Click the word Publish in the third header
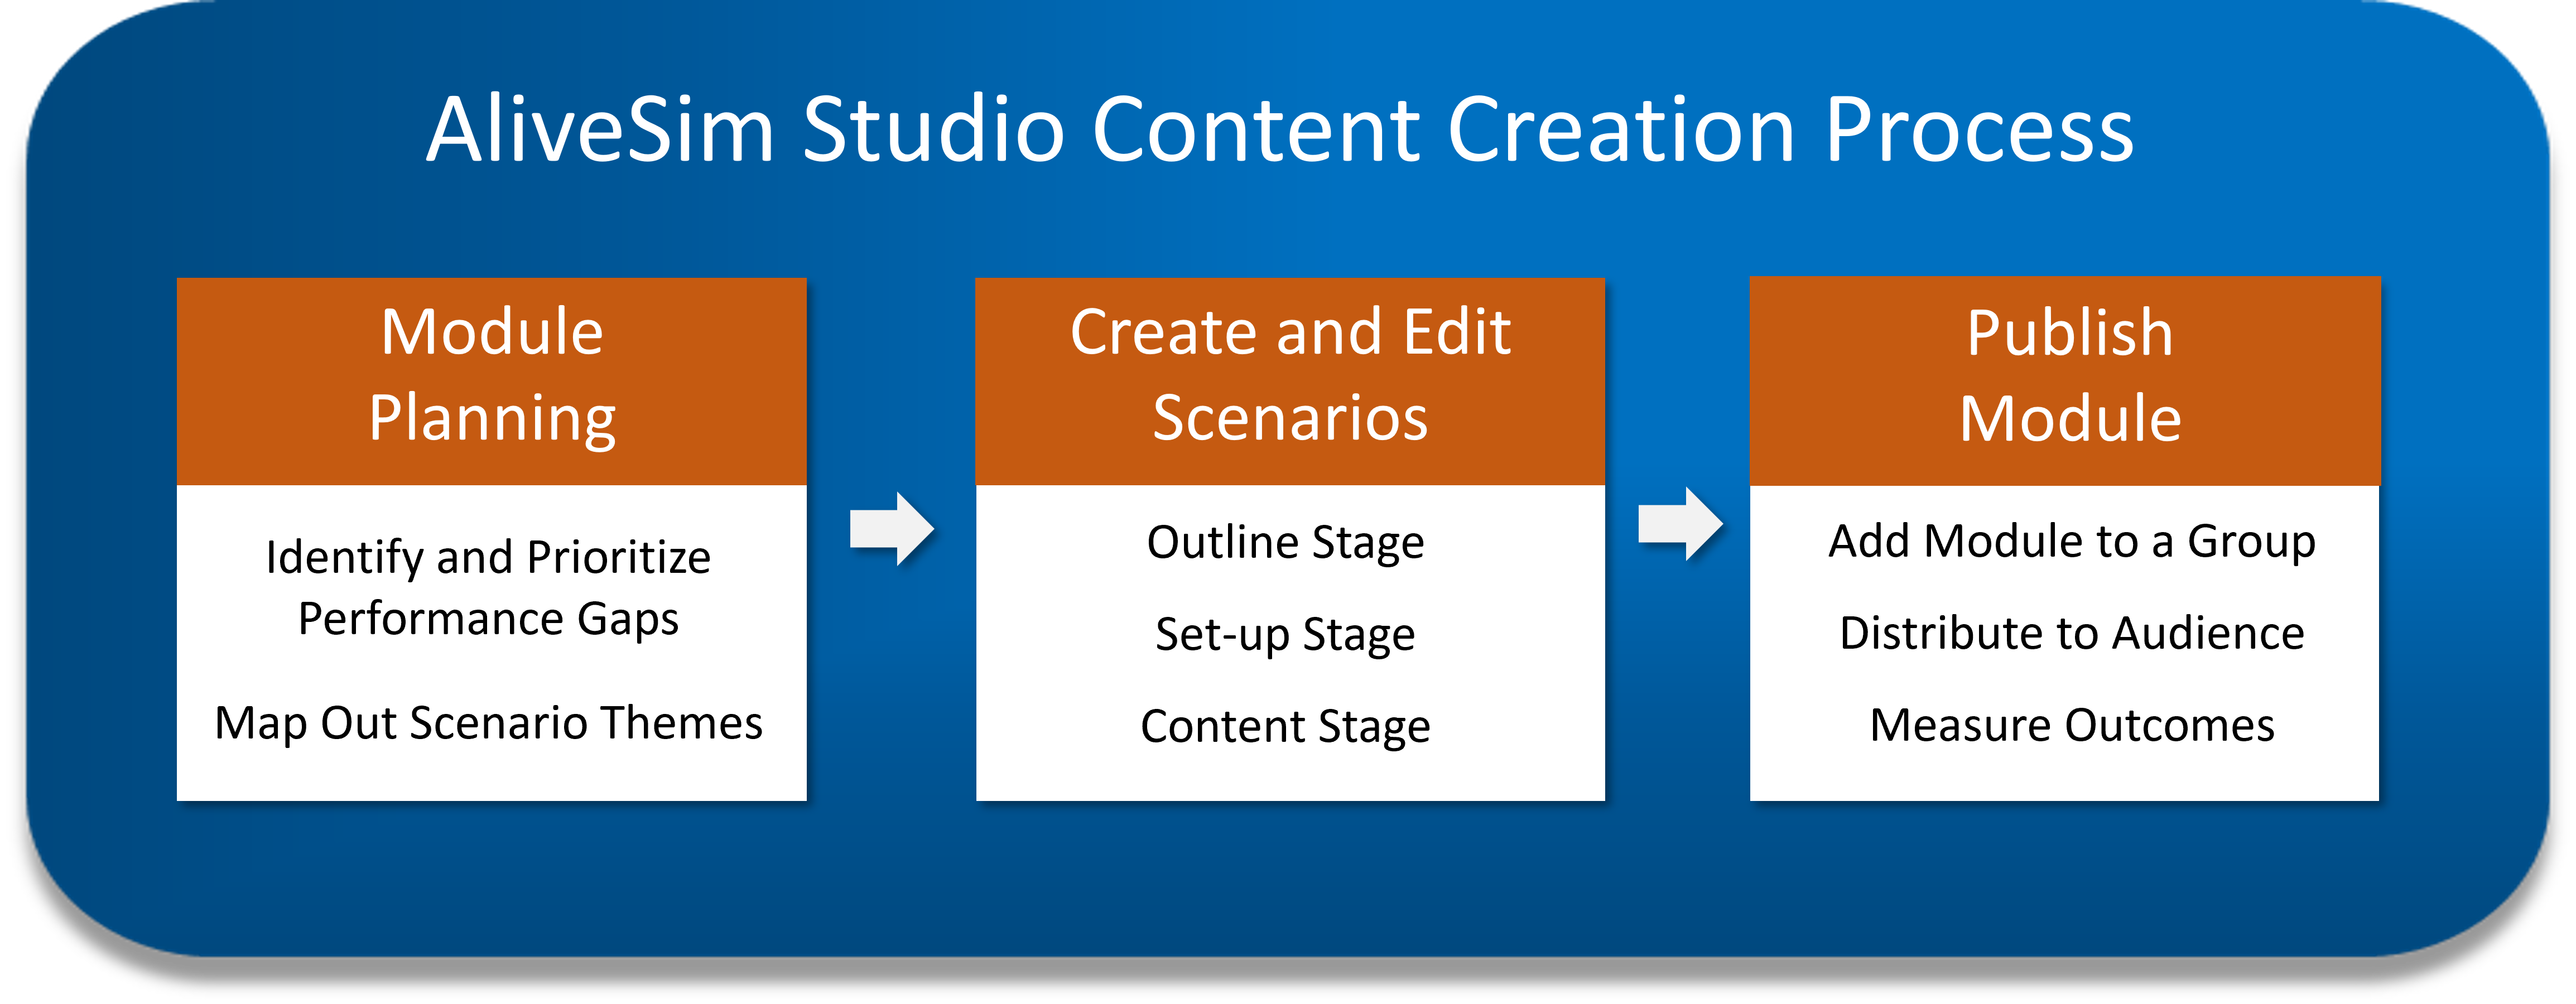This screenshot has width=2576, height=1004. (2070, 333)
